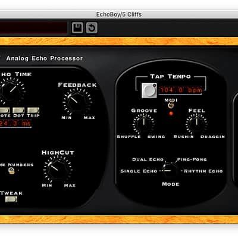Select Ping-Pong mode label
The image size is (238, 238).
click(192, 159)
